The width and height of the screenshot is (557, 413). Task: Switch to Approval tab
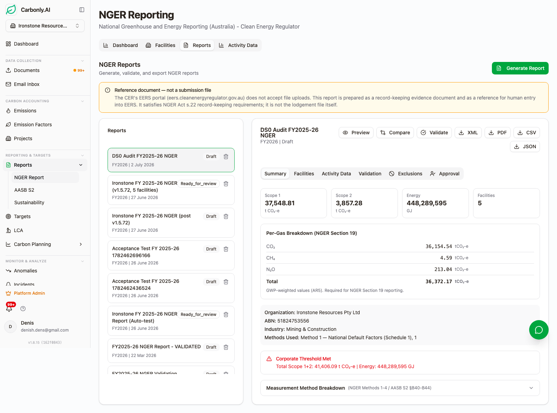tap(445, 174)
